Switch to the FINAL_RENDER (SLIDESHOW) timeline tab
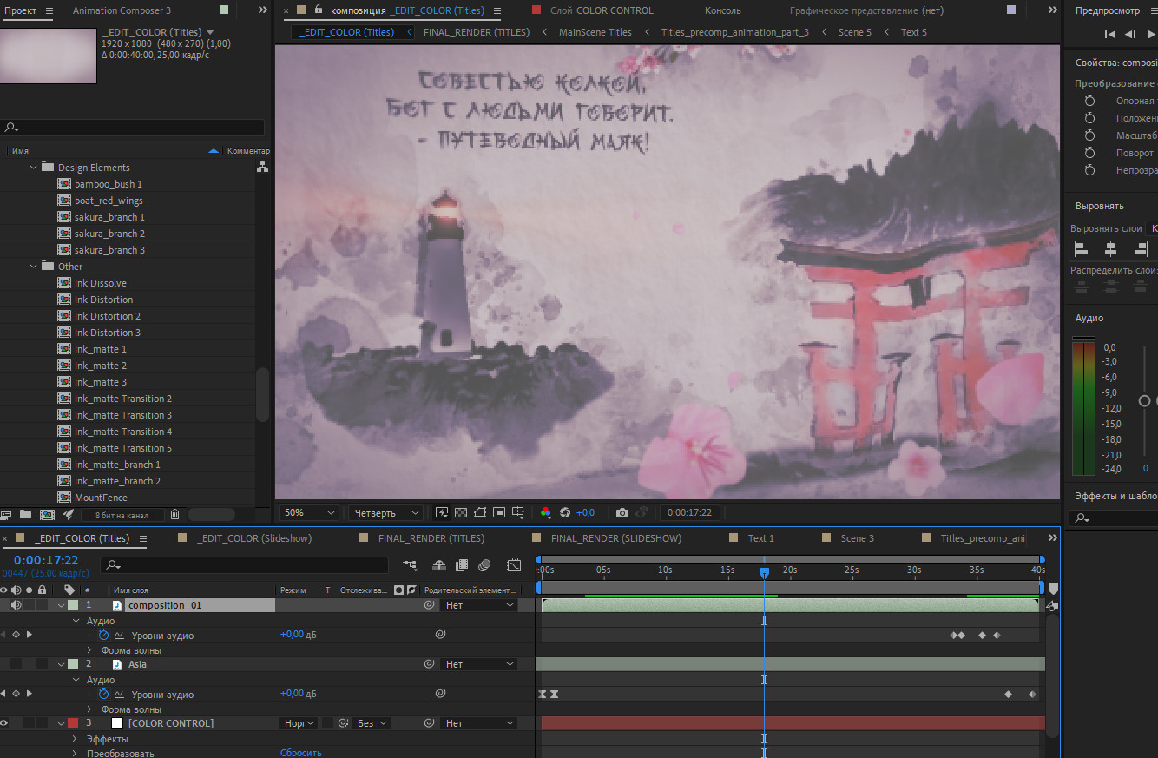Viewport: 1158px width, 758px height. (615, 538)
